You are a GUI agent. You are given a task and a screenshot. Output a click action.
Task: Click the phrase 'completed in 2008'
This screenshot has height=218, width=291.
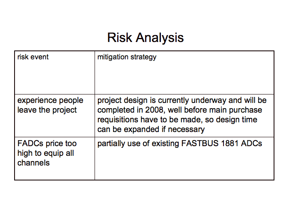(131, 110)
